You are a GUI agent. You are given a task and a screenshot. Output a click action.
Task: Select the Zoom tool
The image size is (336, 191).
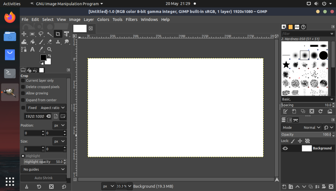point(49,49)
